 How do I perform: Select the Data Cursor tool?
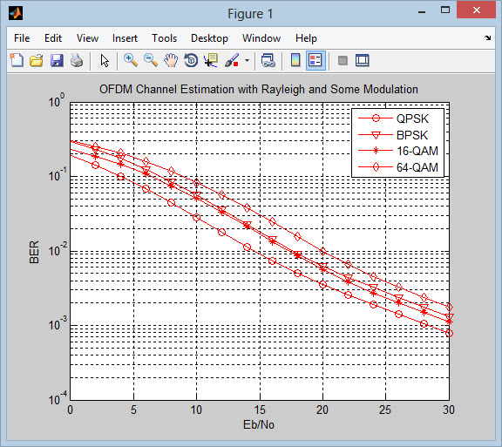point(211,60)
